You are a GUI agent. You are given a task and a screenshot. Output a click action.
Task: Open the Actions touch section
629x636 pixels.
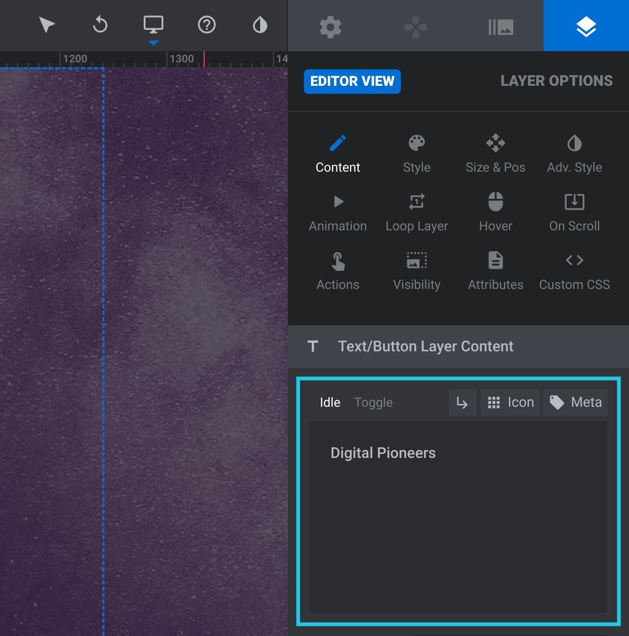click(338, 271)
